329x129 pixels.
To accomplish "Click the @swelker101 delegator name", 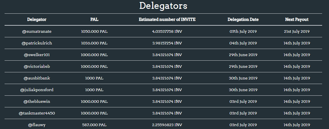I will click(37, 55).
